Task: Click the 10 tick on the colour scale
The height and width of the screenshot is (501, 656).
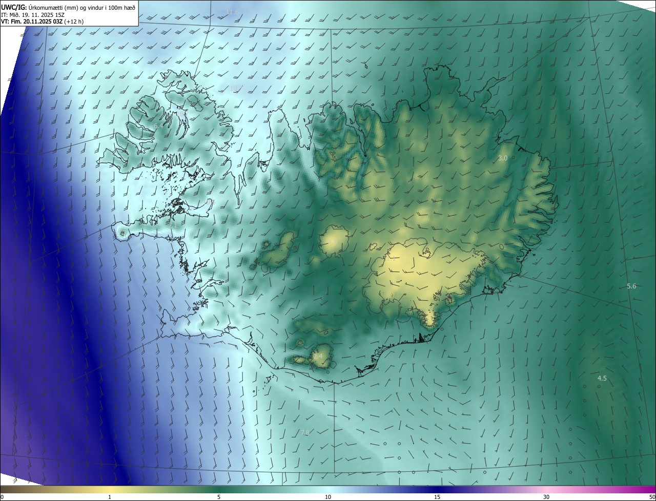Action: pyautogui.click(x=328, y=497)
